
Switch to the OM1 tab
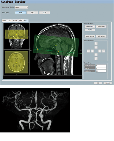(x=4, y=21)
